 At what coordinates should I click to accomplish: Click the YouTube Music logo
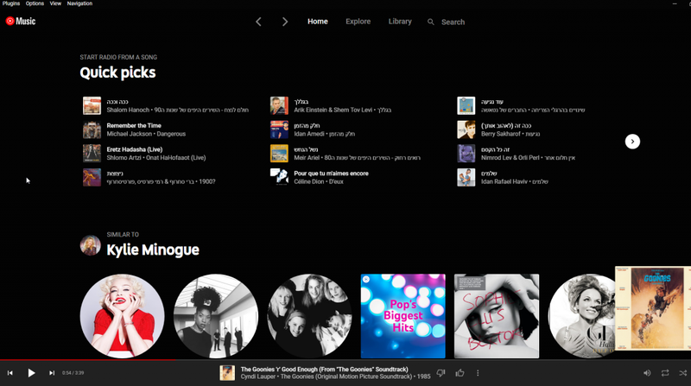pyautogui.click(x=20, y=21)
